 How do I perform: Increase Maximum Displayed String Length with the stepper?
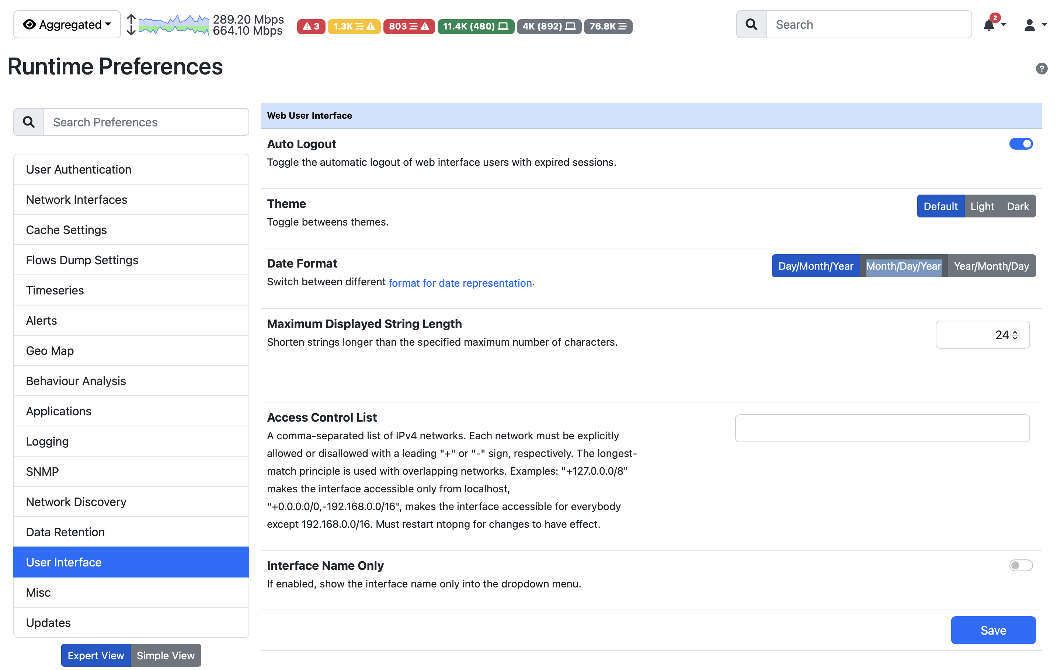pyautogui.click(x=1015, y=332)
